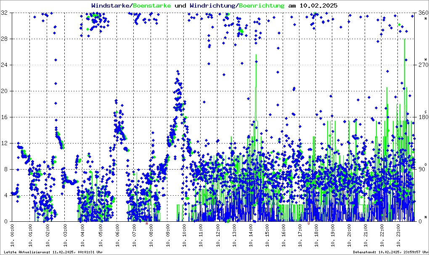Click the 'Letzte Aktualisierung' timestamp text
This screenshot has height=255, width=429.
click(53, 252)
